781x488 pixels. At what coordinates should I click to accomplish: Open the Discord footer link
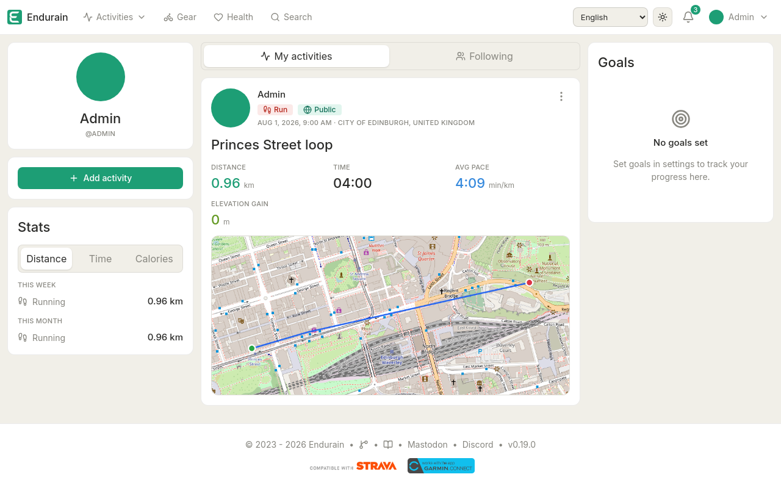coord(478,445)
